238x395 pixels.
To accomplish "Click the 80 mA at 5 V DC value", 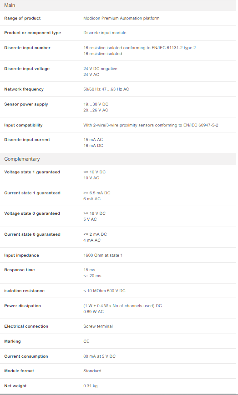I will (100, 356).
